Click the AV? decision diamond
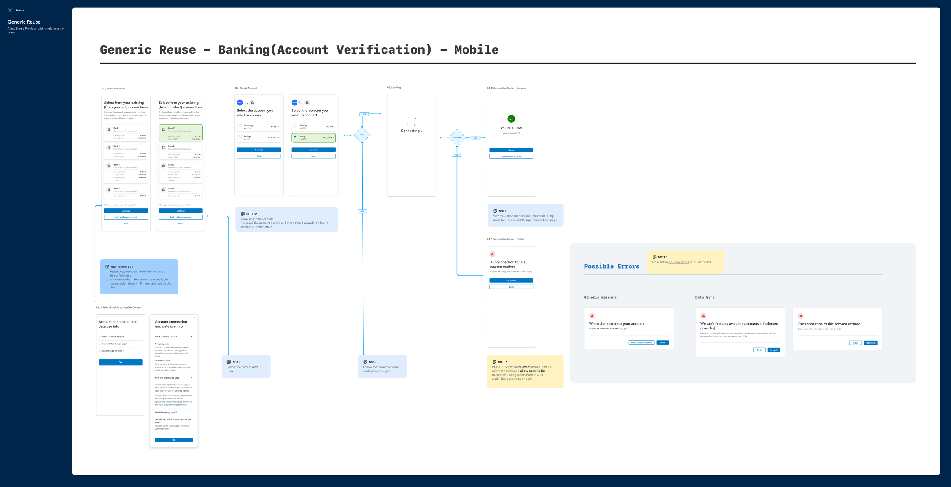Image resolution: width=951 pixels, height=487 pixels. click(362, 135)
